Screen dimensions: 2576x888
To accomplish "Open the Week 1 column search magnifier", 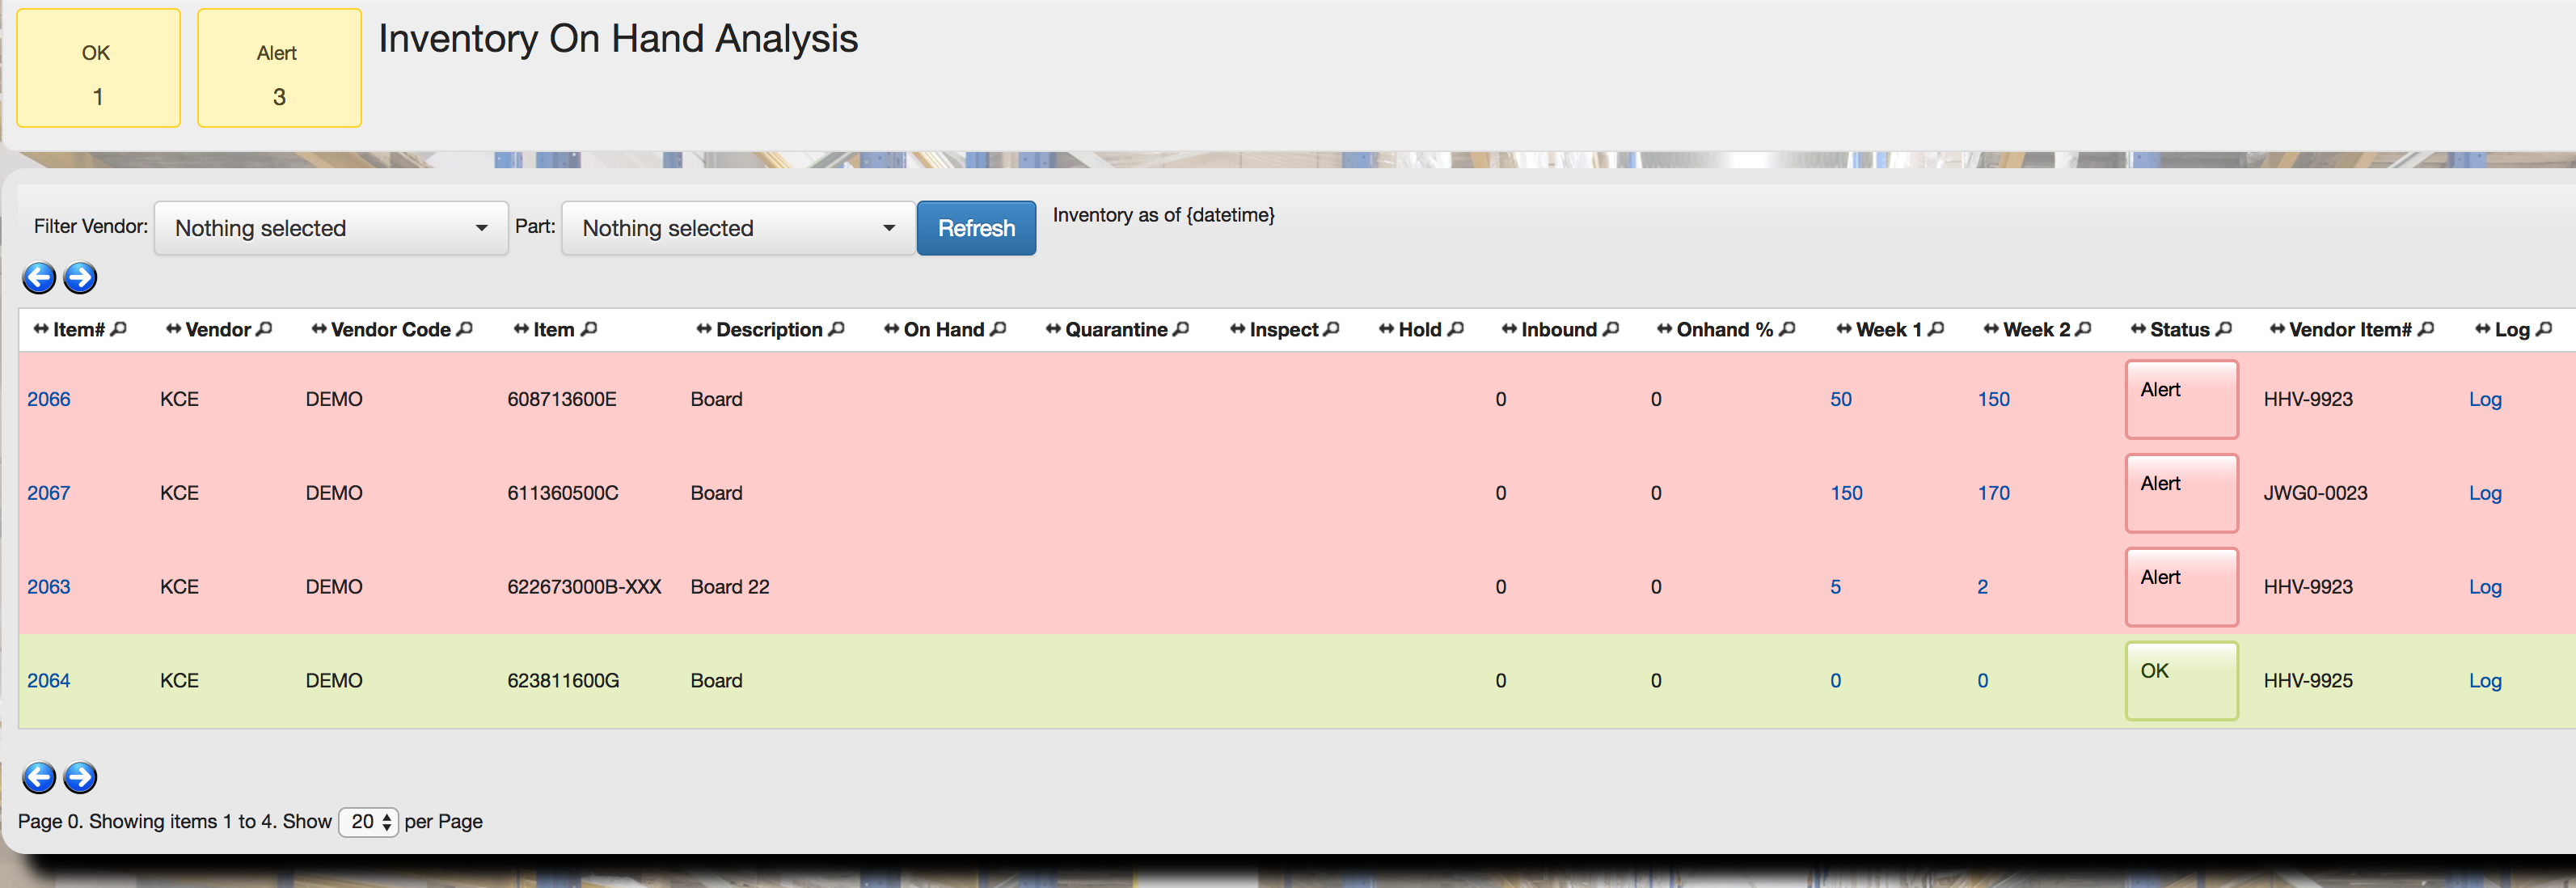I will click(x=1936, y=329).
